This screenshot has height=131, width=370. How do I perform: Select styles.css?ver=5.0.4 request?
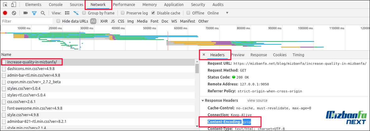[97, 89]
